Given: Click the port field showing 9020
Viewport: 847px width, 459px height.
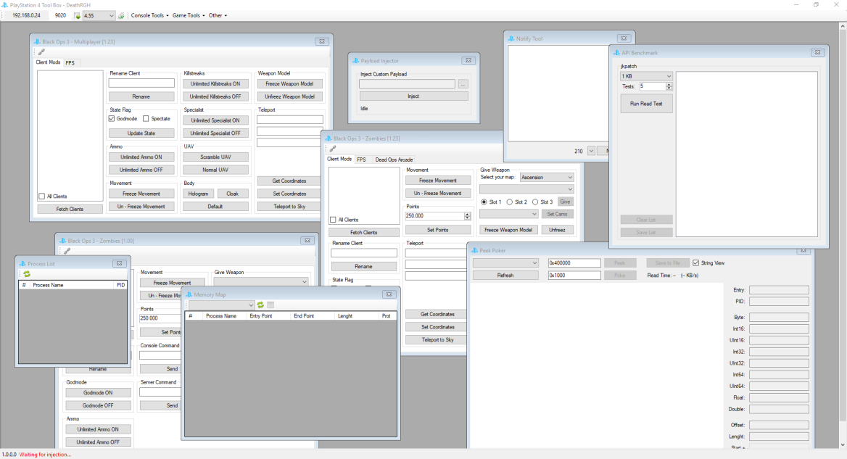Looking at the screenshot, I should tap(60, 16).
